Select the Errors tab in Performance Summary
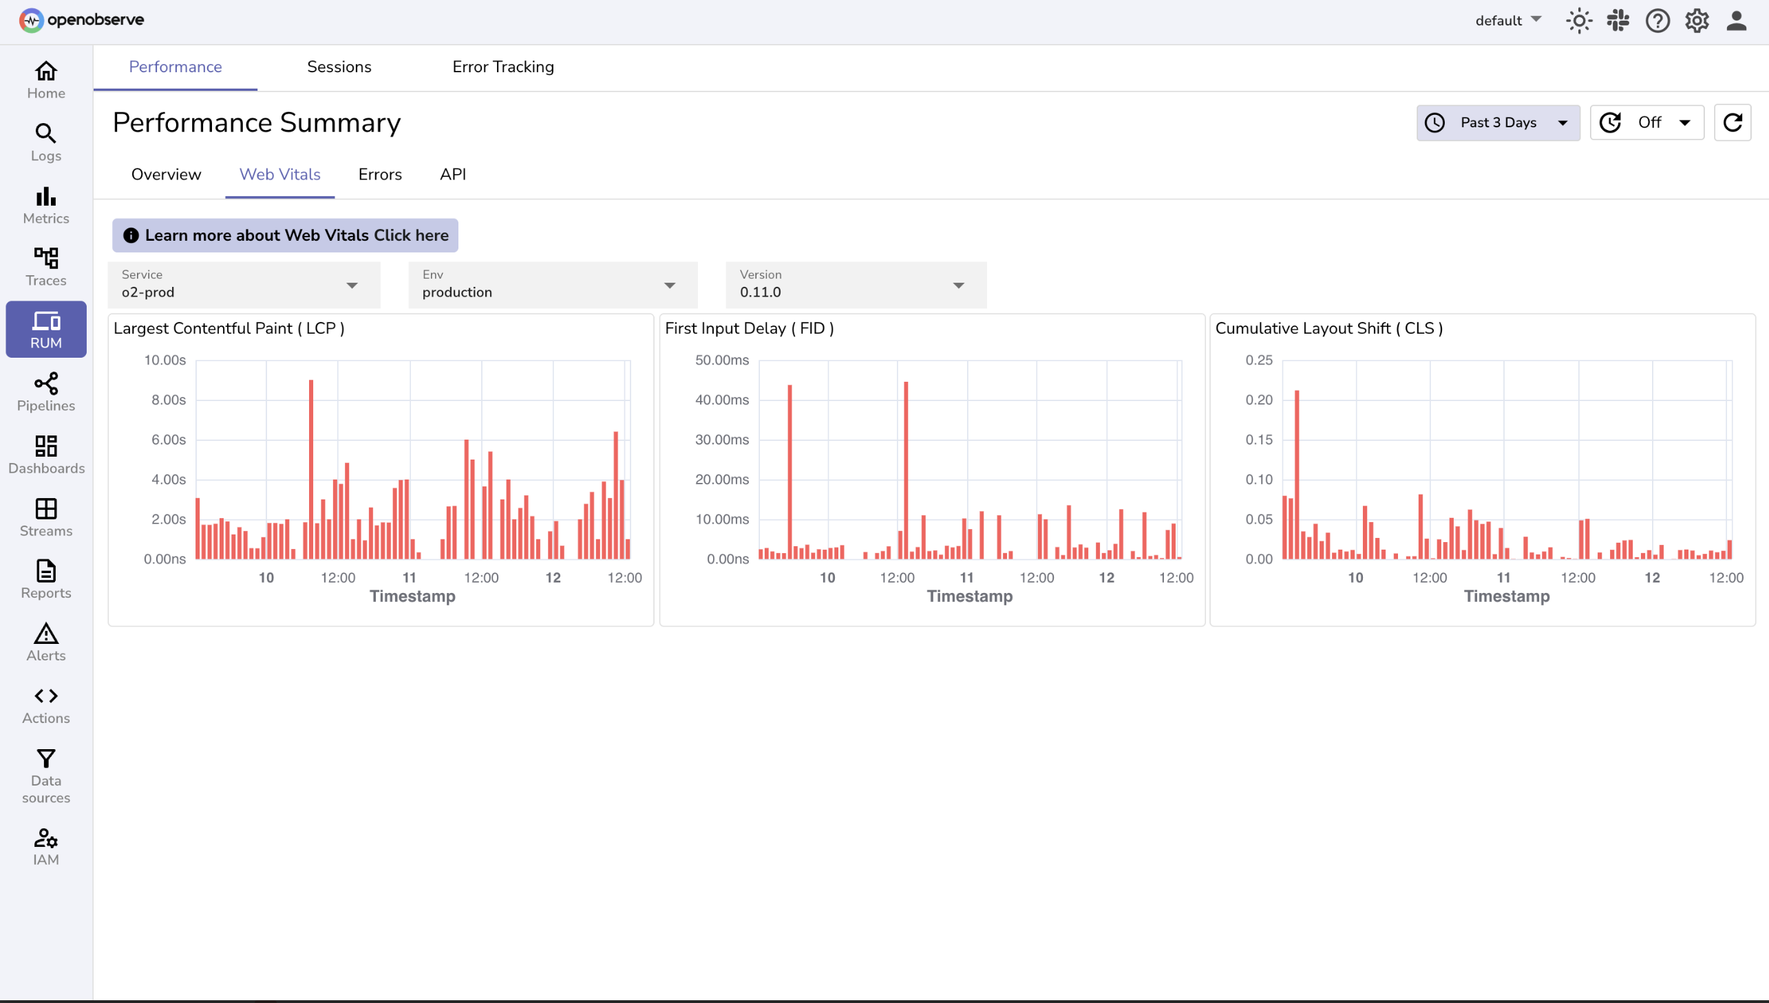Screen dimensions: 1769x1003 coord(380,174)
